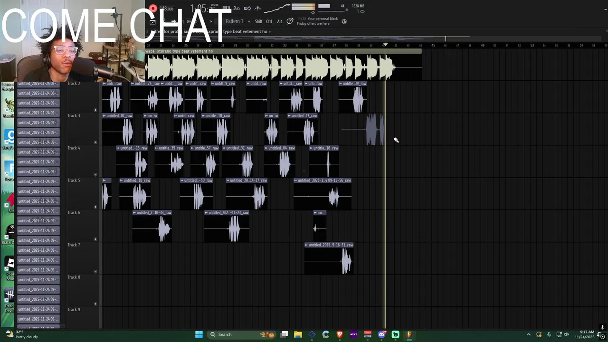Viewport: 608px width, 342px height.
Task: Open the Voice Meeter taskbar icon
Action: tap(367, 334)
